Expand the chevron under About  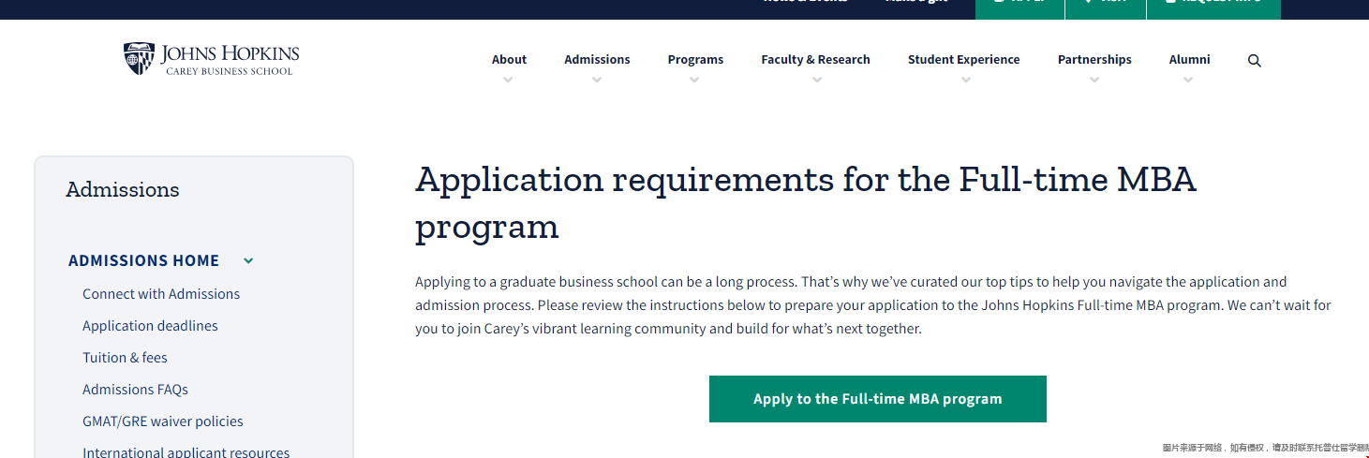click(508, 81)
